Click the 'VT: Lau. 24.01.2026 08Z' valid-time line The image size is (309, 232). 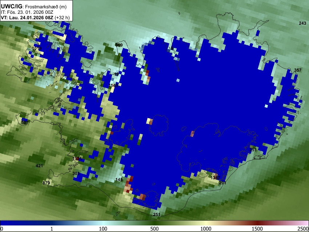point(27,17)
